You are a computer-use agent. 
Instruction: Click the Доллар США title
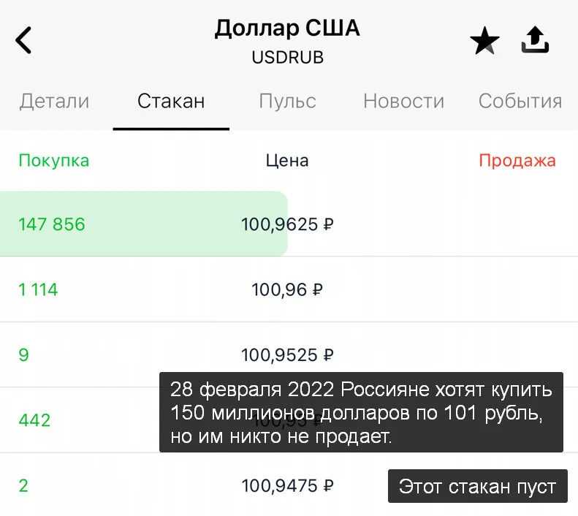(x=287, y=28)
